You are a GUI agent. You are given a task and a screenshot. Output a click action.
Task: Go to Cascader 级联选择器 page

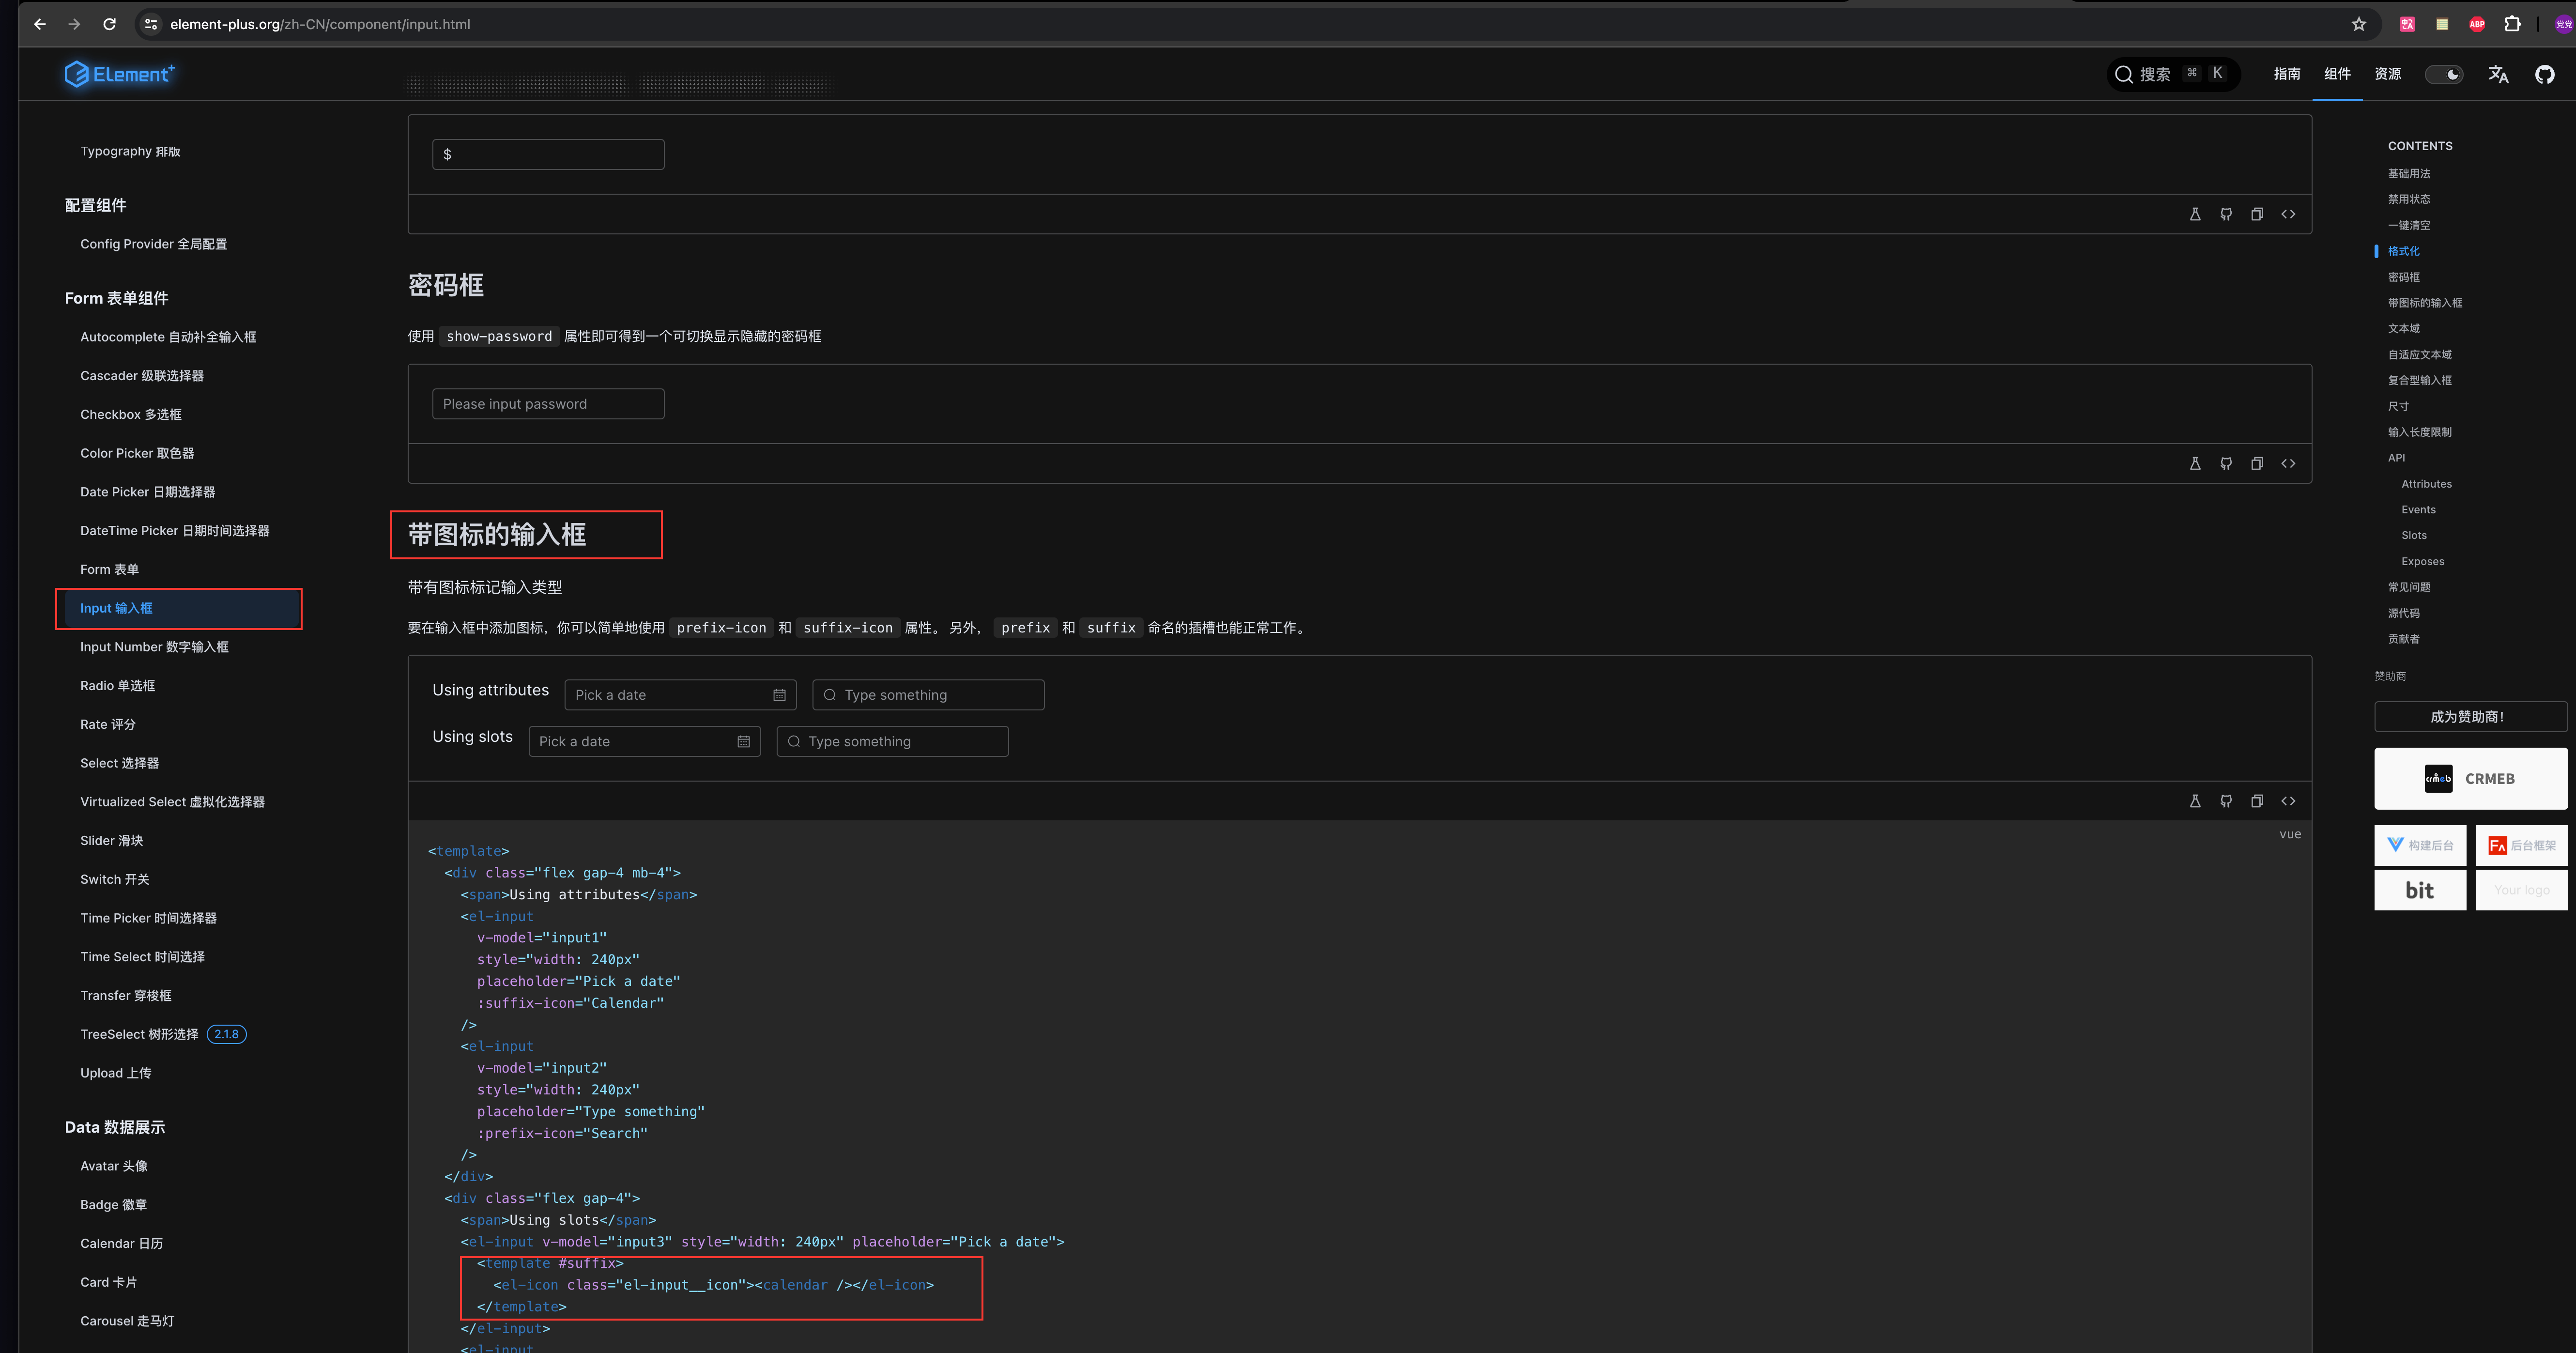click(142, 376)
